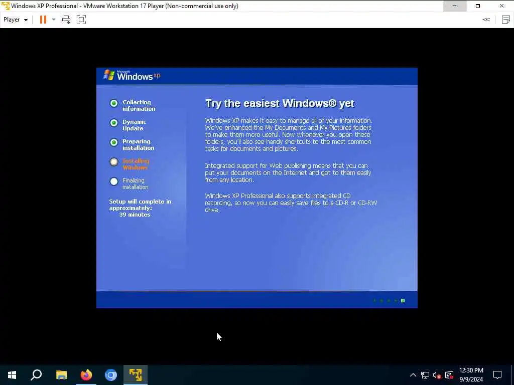This screenshot has height=385, width=514.
Task: Close the VMware Player window
Action: pyautogui.click(x=501, y=6)
